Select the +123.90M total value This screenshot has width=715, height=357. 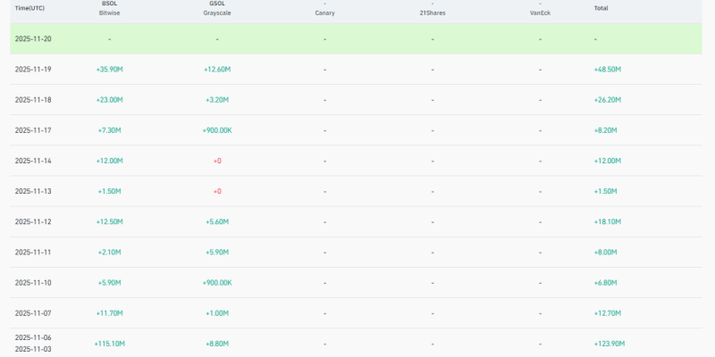tap(609, 344)
